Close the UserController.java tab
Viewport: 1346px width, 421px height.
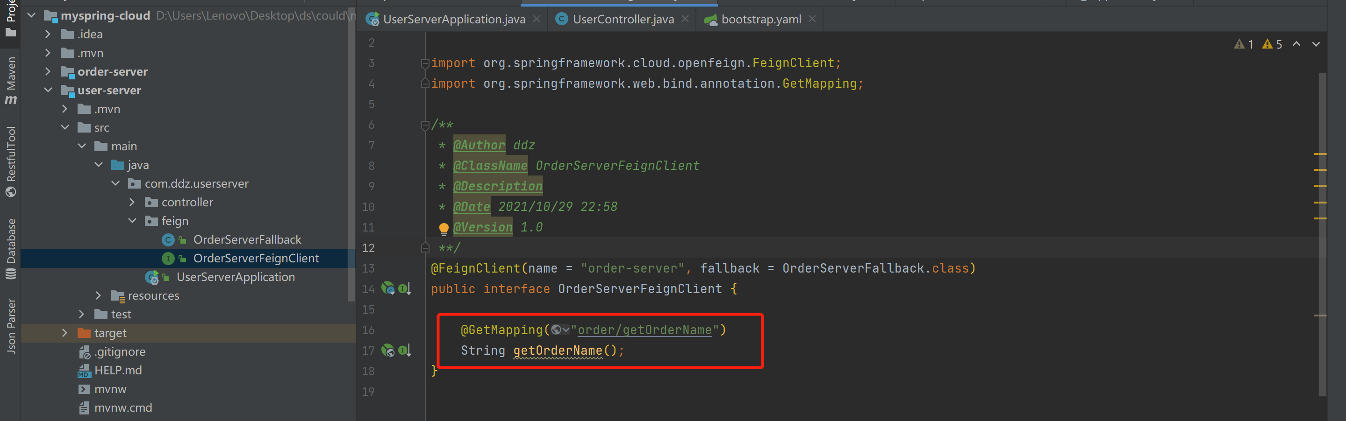tap(685, 19)
